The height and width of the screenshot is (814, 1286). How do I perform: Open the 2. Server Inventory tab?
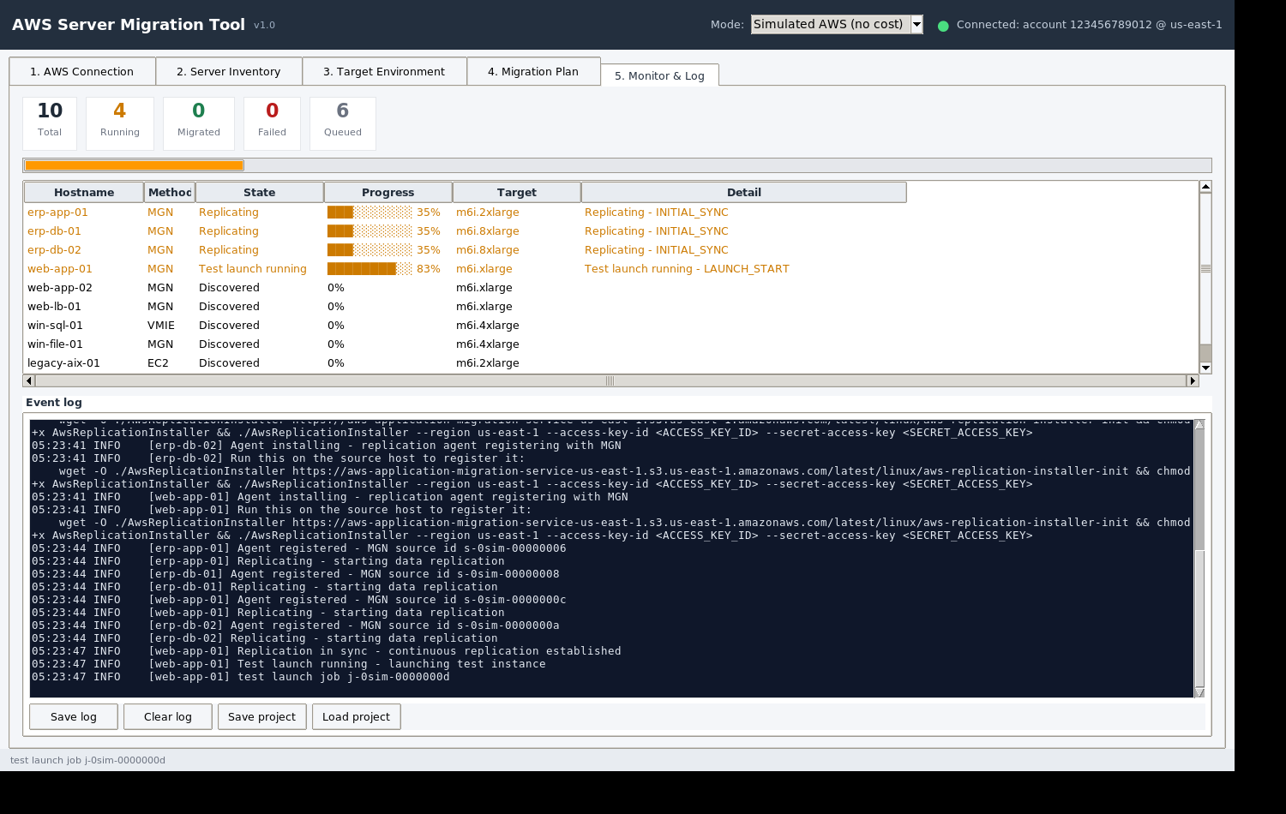(x=229, y=71)
